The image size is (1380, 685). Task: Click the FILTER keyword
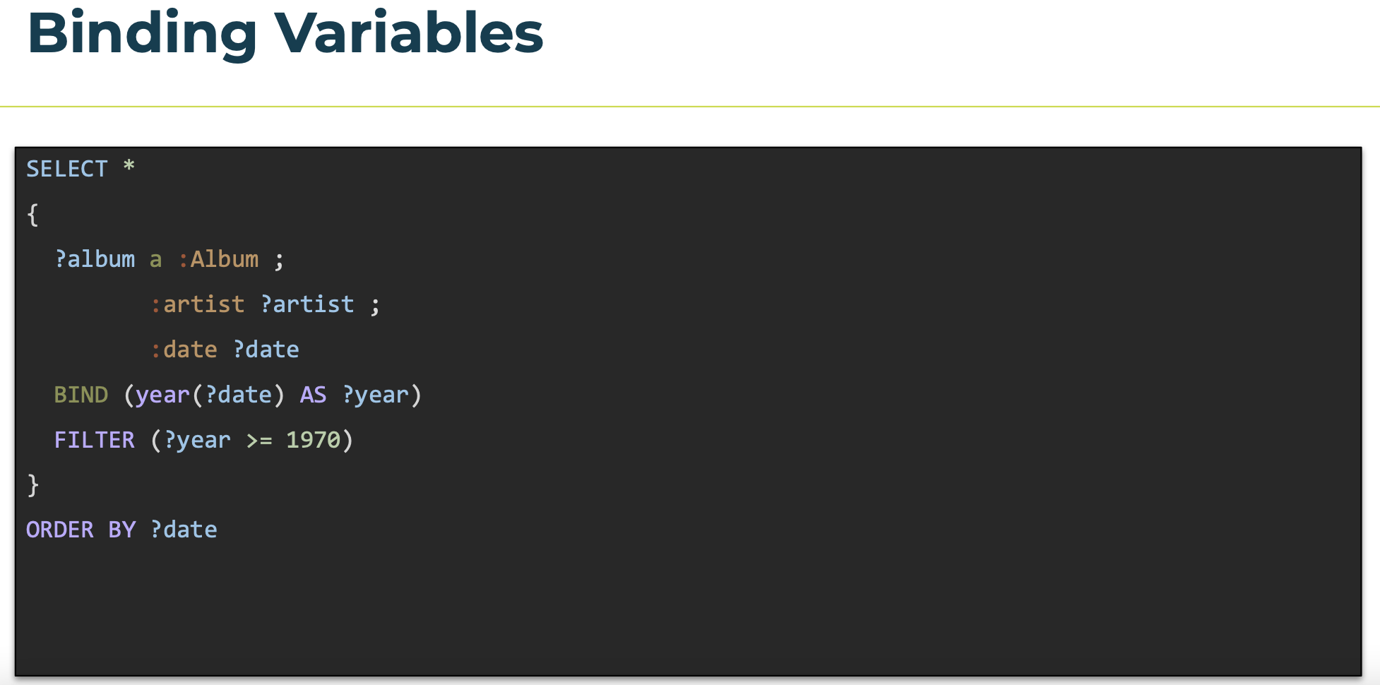point(95,440)
